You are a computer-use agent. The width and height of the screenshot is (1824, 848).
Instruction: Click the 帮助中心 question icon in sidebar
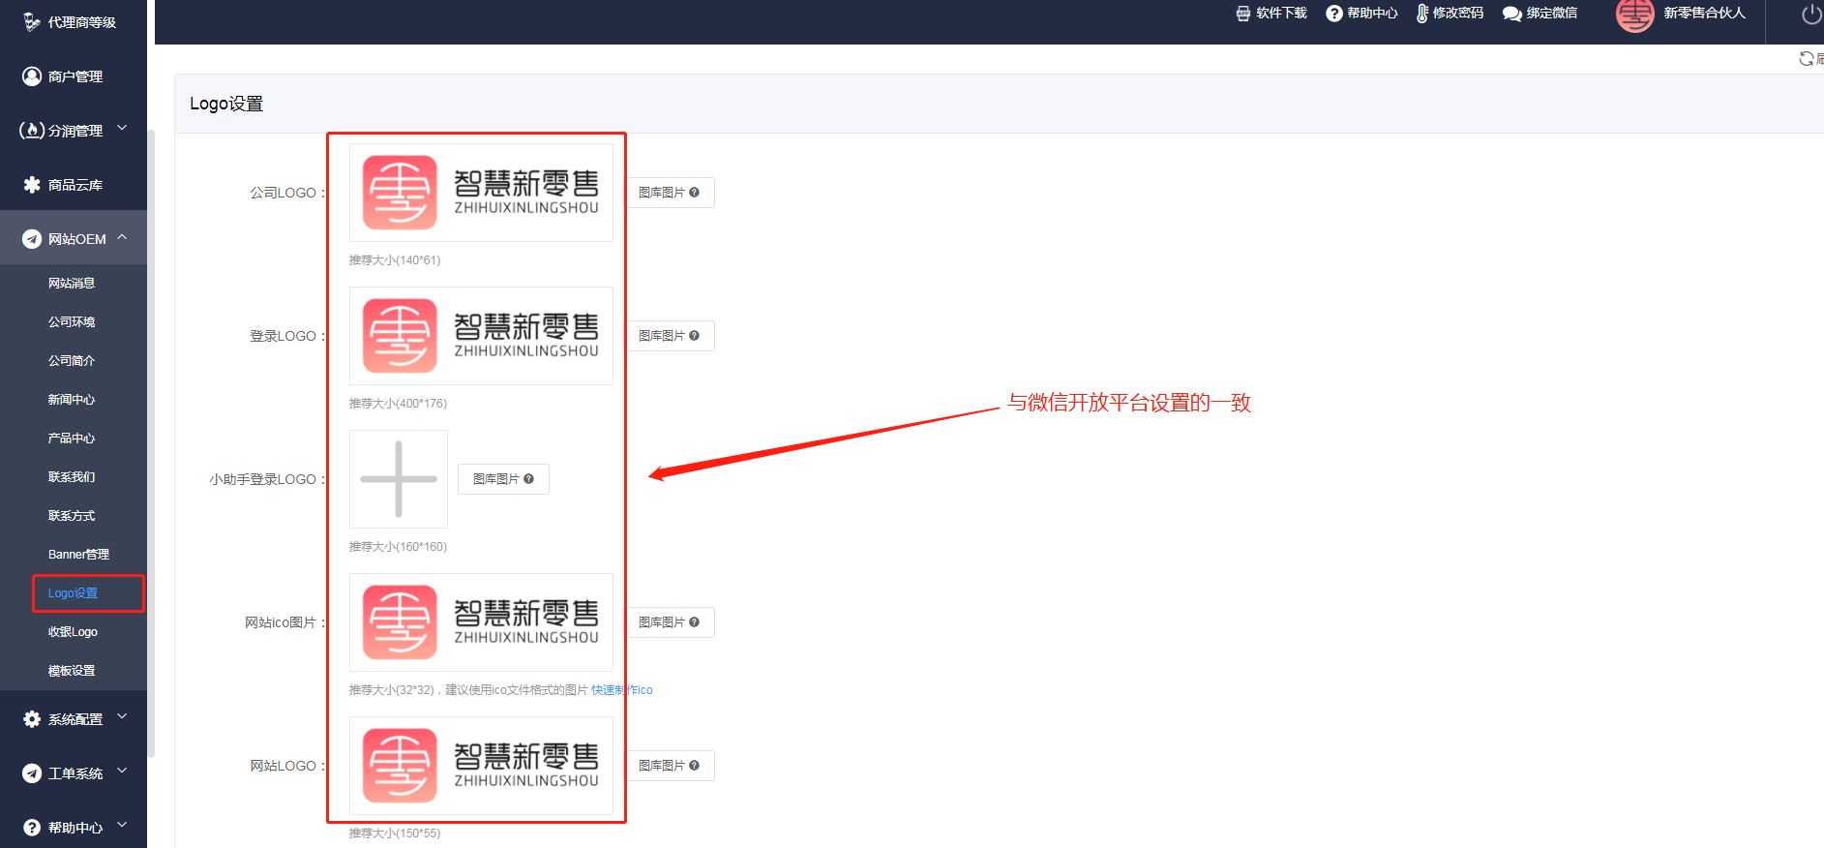point(32,827)
